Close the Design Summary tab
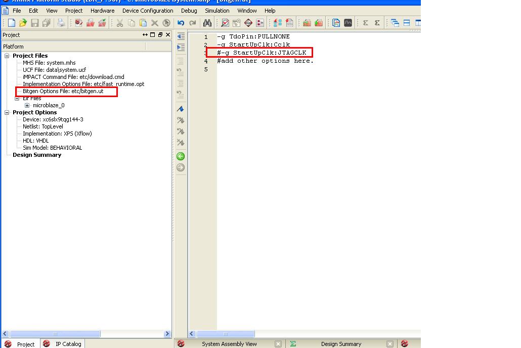Screen dimensions: 521x348 tap(389, 344)
